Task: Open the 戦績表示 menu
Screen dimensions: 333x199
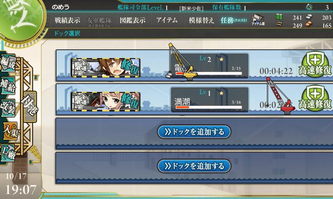Action: pyautogui.click(x=67, y=20)
